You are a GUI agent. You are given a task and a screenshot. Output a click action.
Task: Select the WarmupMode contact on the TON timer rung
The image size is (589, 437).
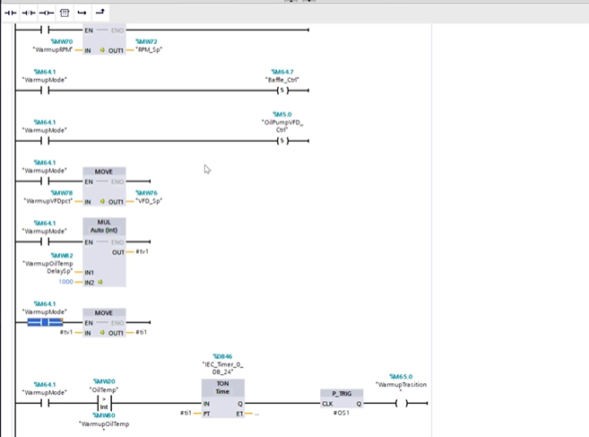tap(45, 403)
